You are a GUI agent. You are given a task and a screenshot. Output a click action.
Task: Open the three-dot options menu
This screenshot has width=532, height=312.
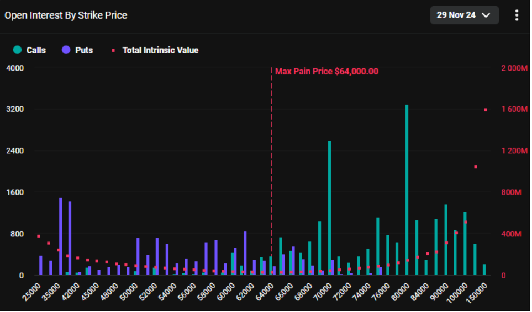pos(517,15)
